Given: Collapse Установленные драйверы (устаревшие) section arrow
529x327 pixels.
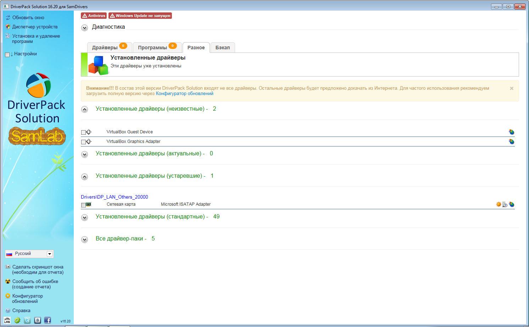Looking at the screenshot, I should point(84,176).
